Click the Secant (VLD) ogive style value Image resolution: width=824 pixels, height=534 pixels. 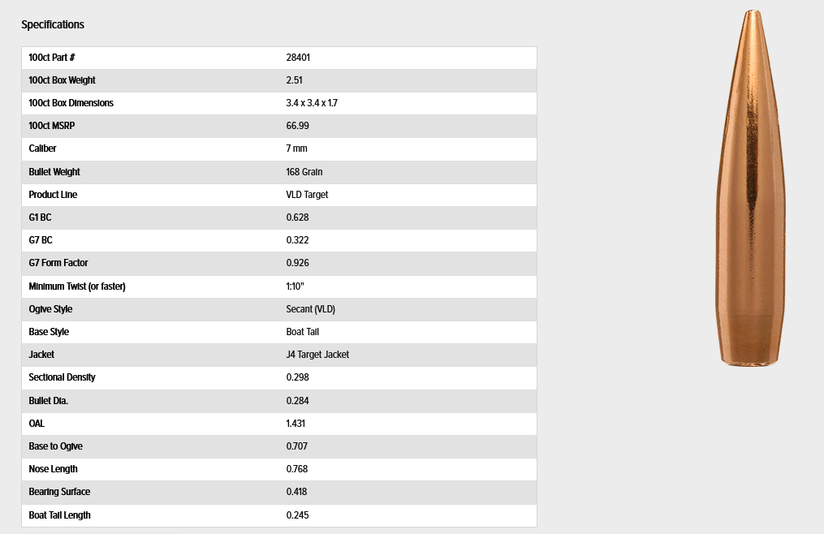(x=311, y=309)
